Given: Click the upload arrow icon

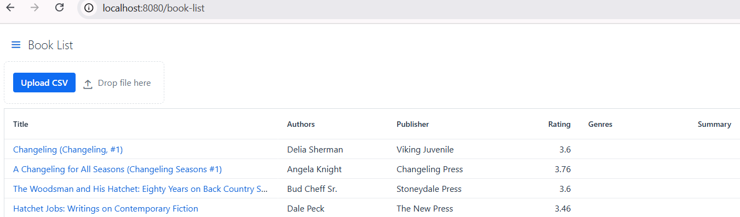Looking at the screenshot, I should (88, 84).
